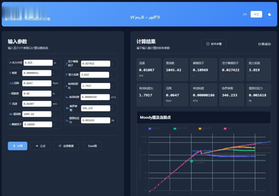Image resolution: width=279 pixels, height=196 pixels.
Task: Select the 临界参数 result card value 346.233
Action: tap(229, 95)
